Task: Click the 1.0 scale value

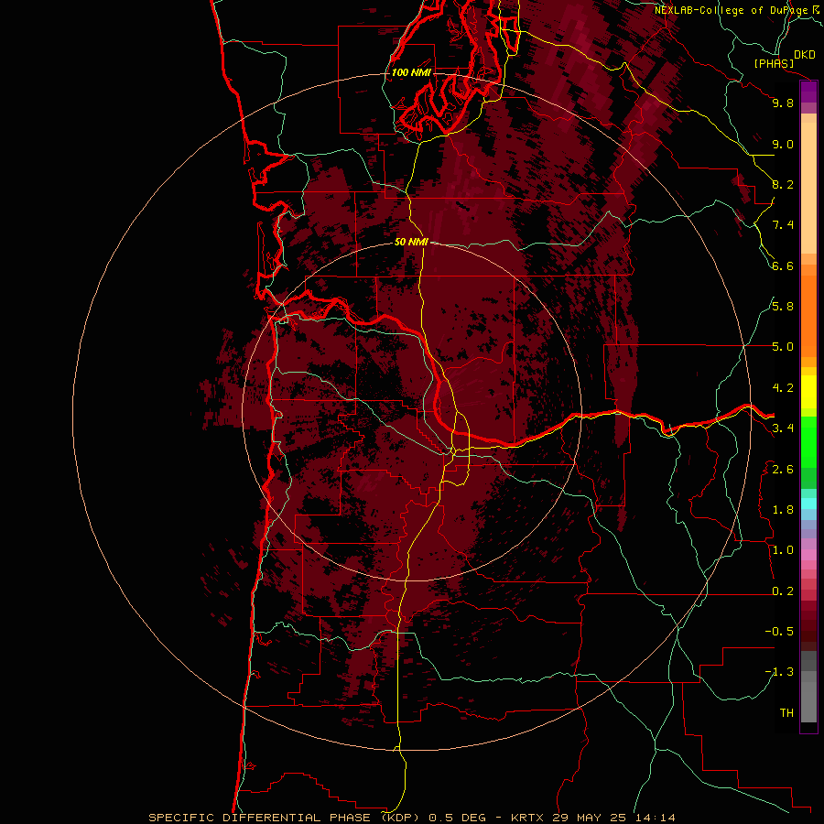Action: pos(783,550)
